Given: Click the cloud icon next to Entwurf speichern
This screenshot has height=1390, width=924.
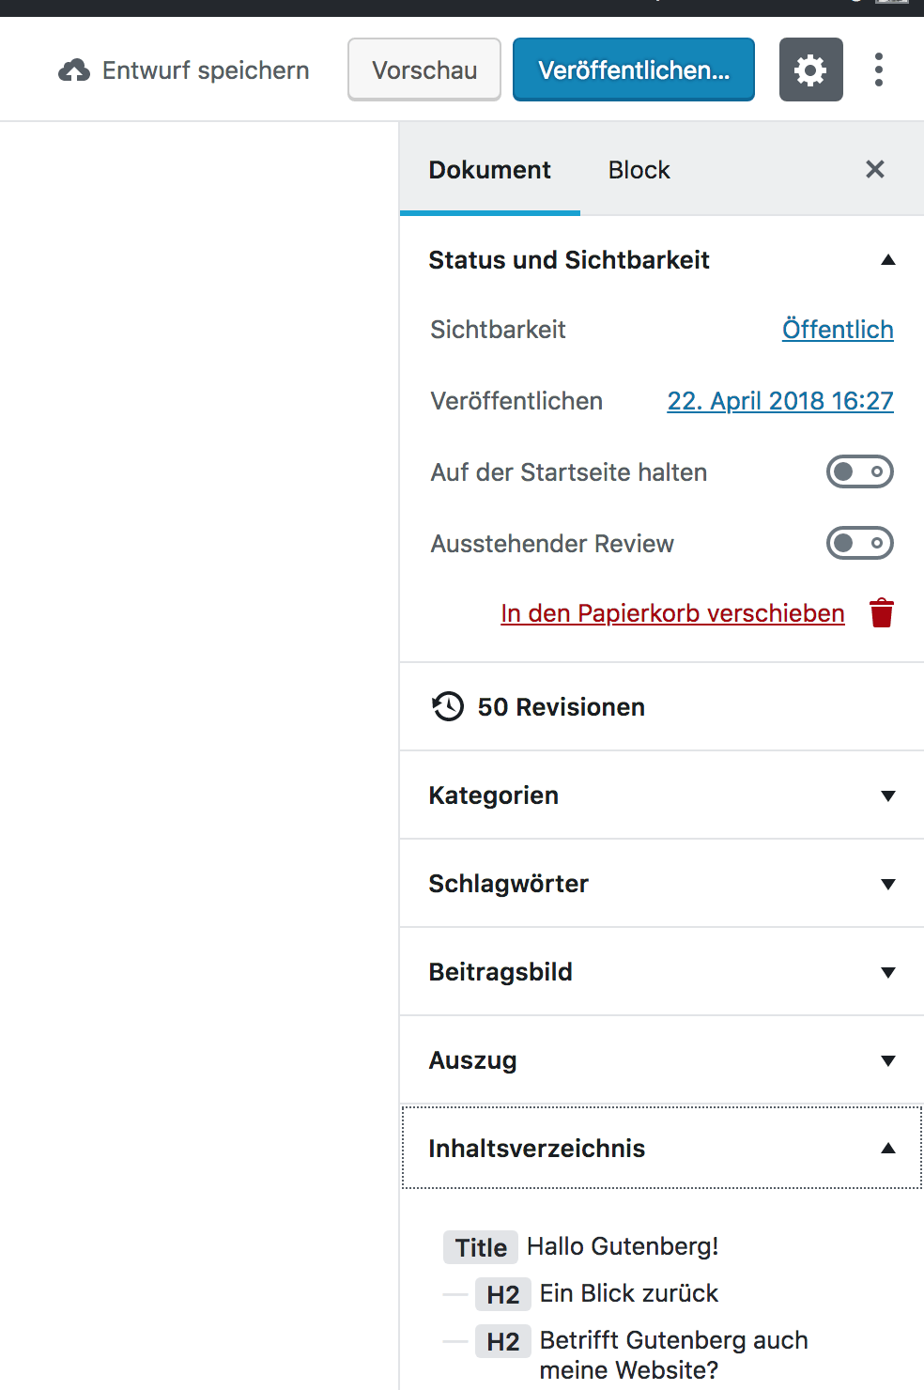Looking at the screenshot, I should 73,69.
